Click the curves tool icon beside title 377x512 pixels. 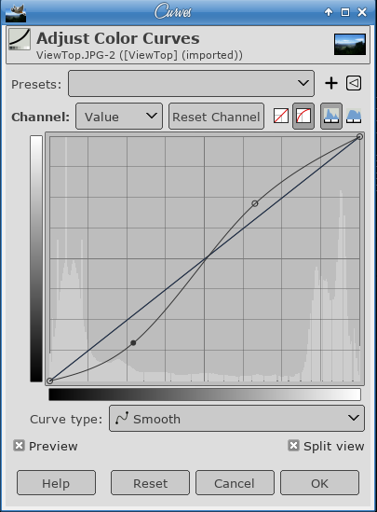(20, 39)
